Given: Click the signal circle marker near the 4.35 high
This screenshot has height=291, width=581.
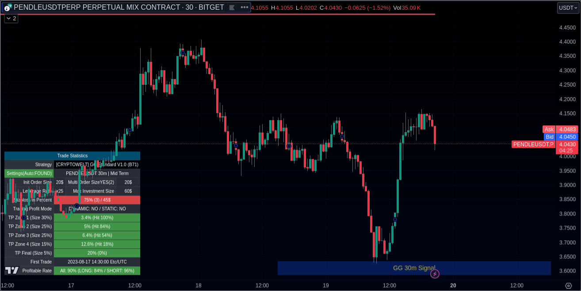Looking at the screenshot, I should [183, 53].
